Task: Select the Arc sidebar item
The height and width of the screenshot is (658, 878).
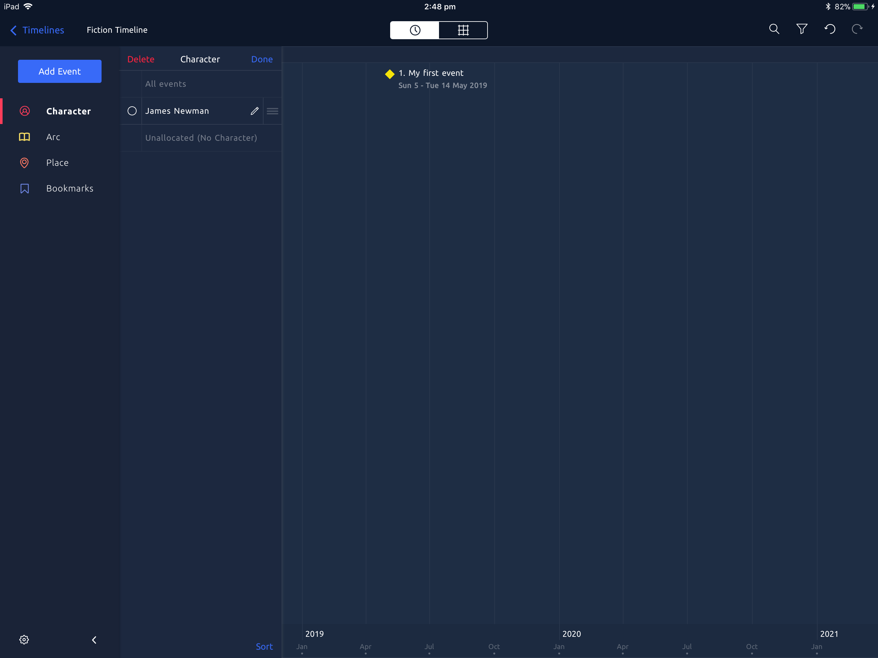Action: [53, 137]
